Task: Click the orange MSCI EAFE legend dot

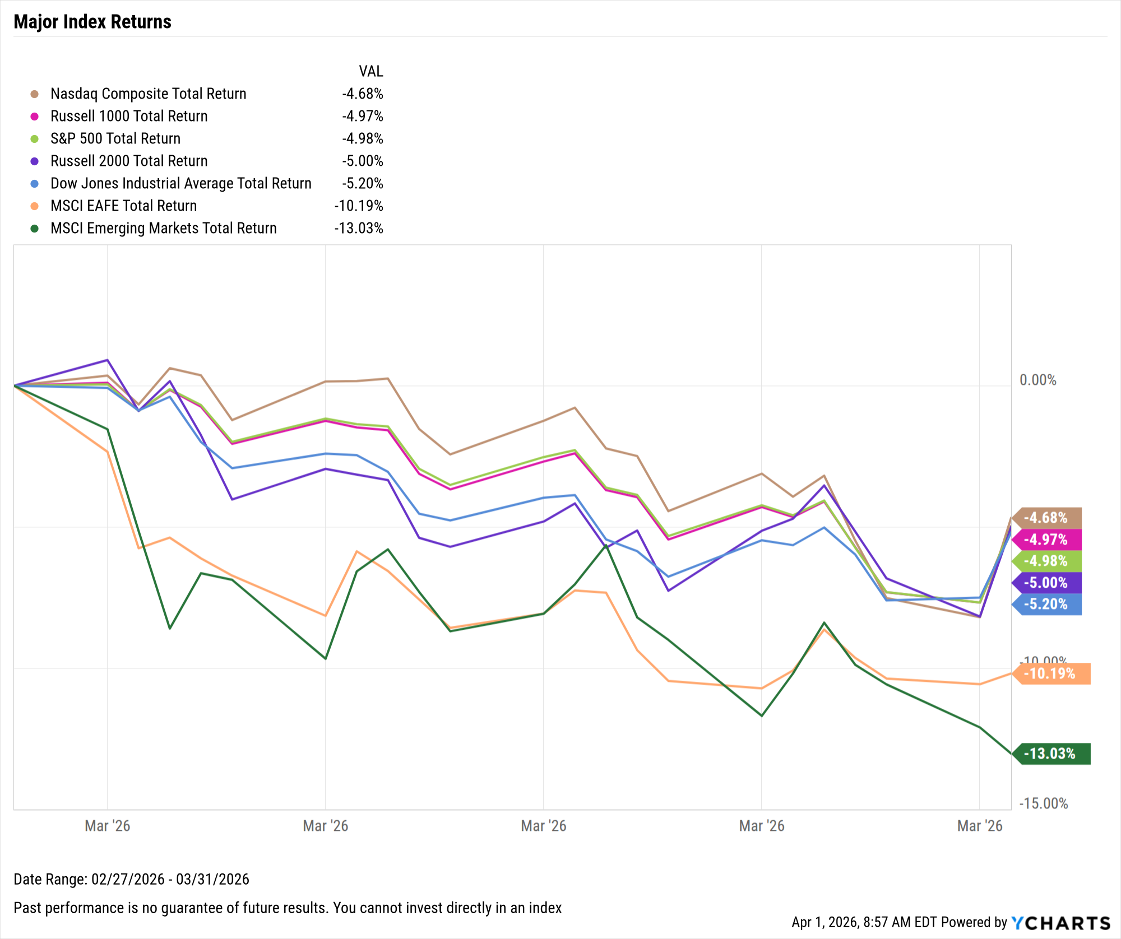Action: [x=35, y=206]
